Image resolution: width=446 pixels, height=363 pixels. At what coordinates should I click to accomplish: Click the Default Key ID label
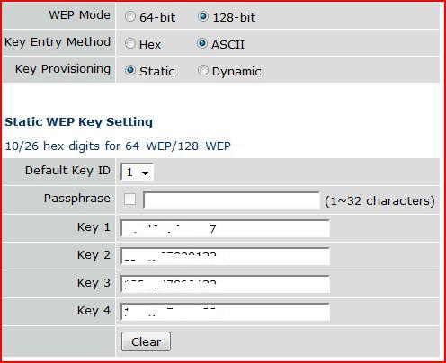coord(67,171)
